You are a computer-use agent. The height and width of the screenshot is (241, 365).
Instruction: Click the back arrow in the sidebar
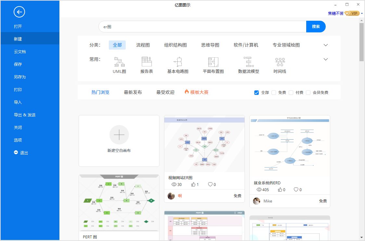coord(19,12)
